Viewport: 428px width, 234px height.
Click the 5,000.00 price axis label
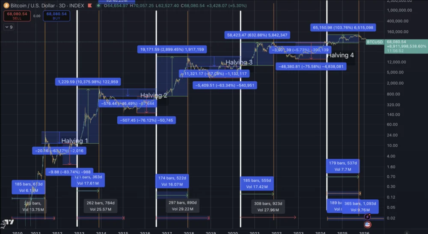[x=395, y=72]
